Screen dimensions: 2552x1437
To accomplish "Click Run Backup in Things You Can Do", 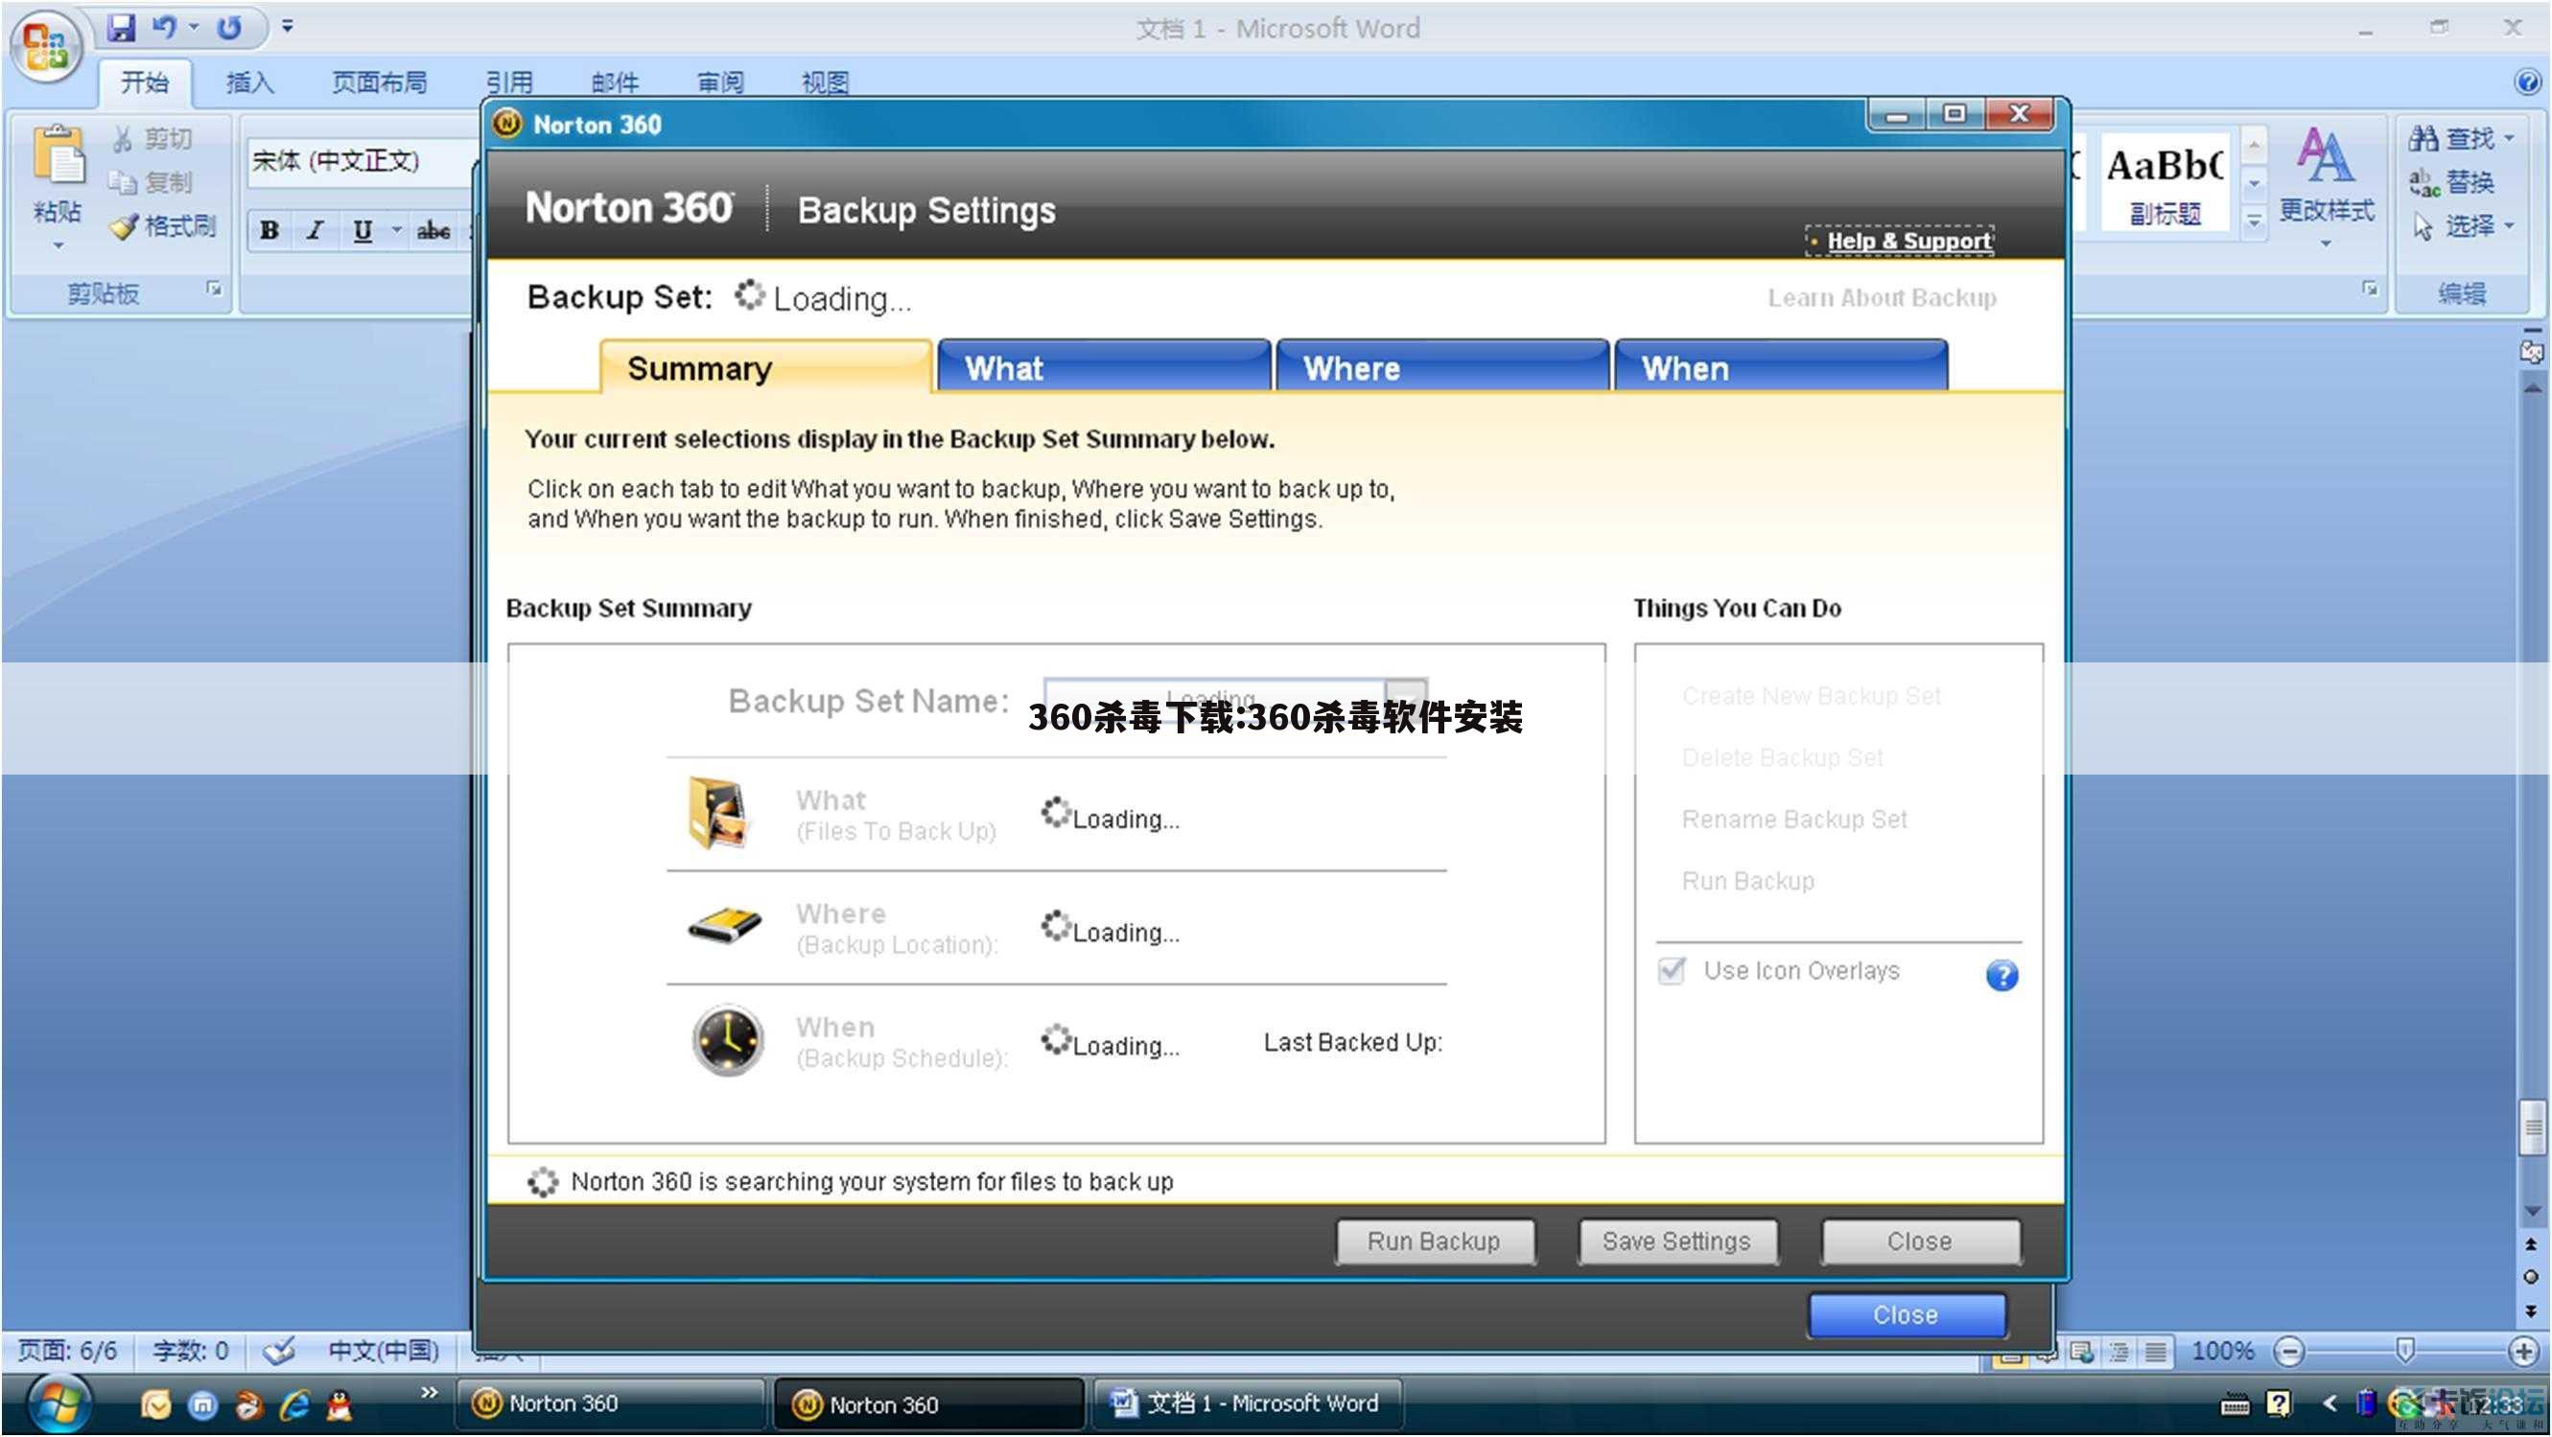I will coord(1747,881).
